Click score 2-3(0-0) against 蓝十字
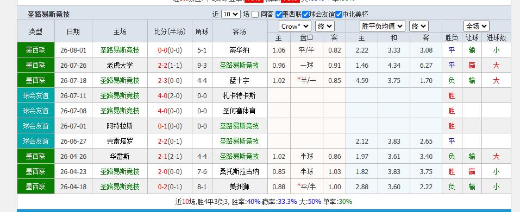 click(170, 81)
